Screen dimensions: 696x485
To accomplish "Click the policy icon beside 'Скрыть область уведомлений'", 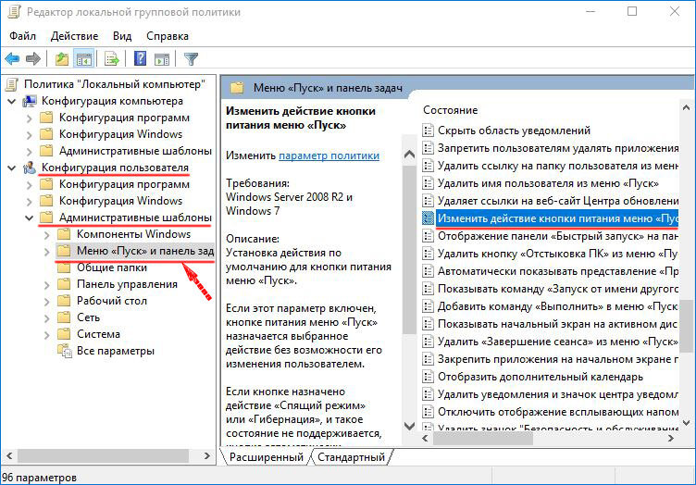I will [428, 131].
